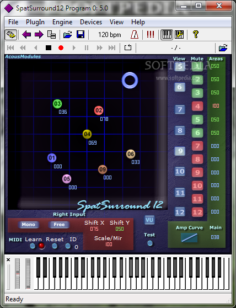This screenshot has height=308, width=236.
Task: Save the bank with the floppy disk icon
Action: coord(81,35)
